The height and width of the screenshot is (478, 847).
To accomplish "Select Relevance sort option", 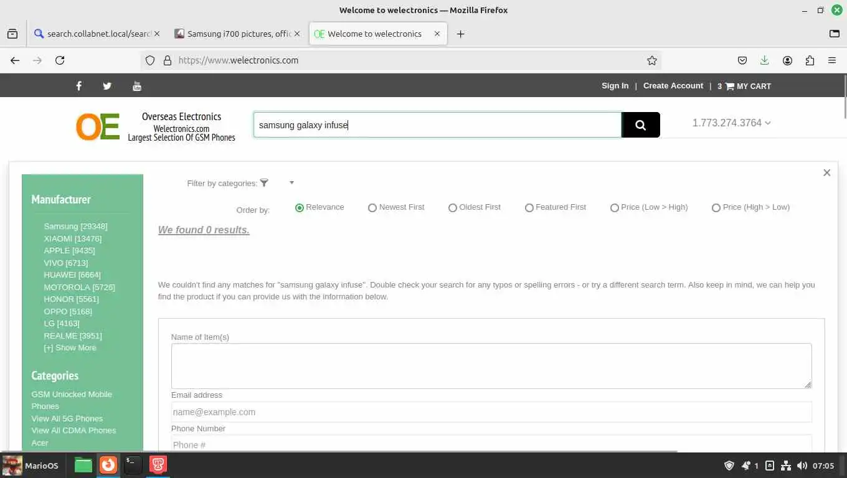I will [x=300, y=208].
